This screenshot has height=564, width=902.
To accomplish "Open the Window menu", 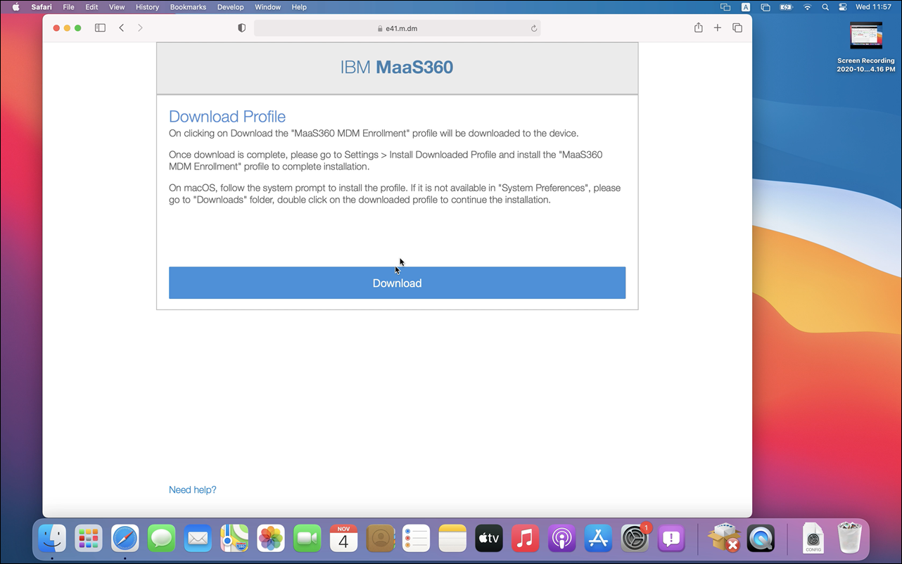I will point(267,7).
